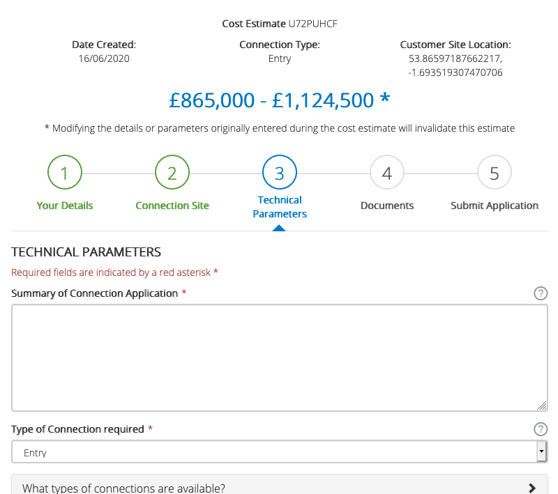The image size is (558, 494).
Task: Open the Type of Connection dropdown showing Entry
Action: tap(273, 452)
